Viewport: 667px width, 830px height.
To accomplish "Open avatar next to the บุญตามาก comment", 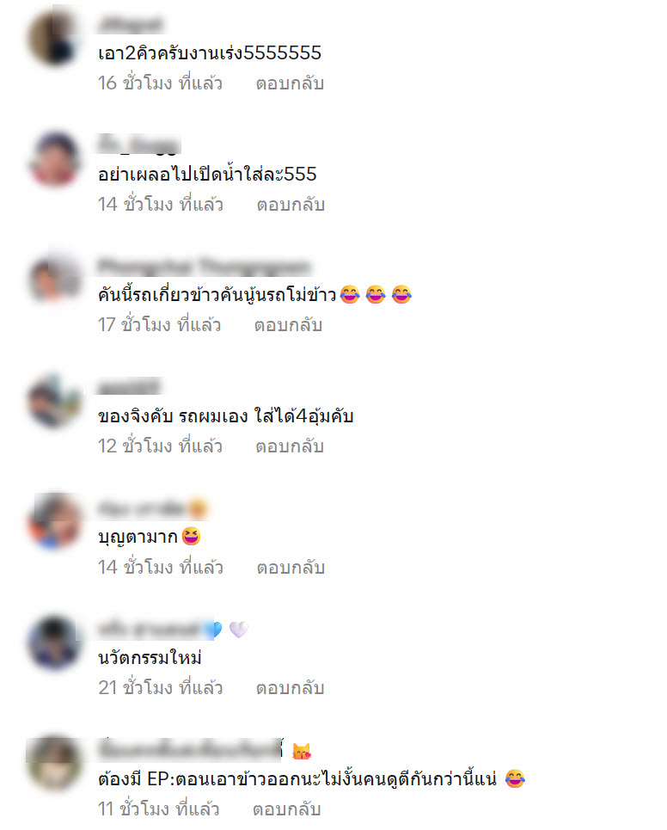I will (54, 521).
